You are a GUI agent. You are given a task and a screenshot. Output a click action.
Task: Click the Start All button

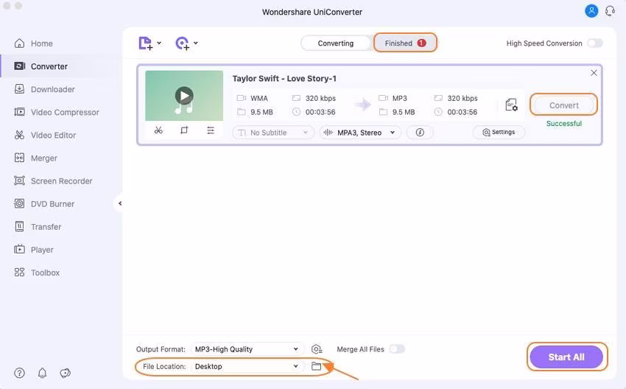point(566,357)
